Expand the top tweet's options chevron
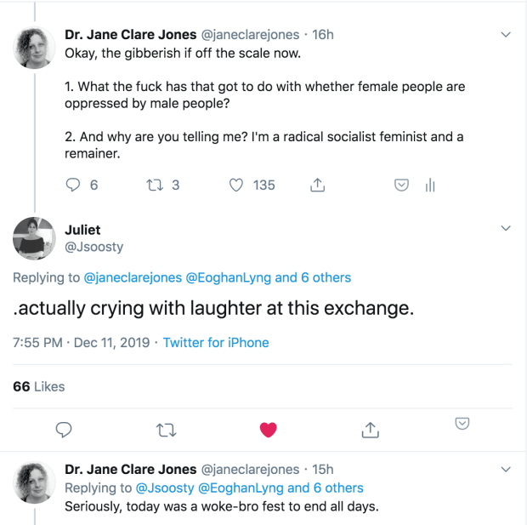 tap(506, 35)
